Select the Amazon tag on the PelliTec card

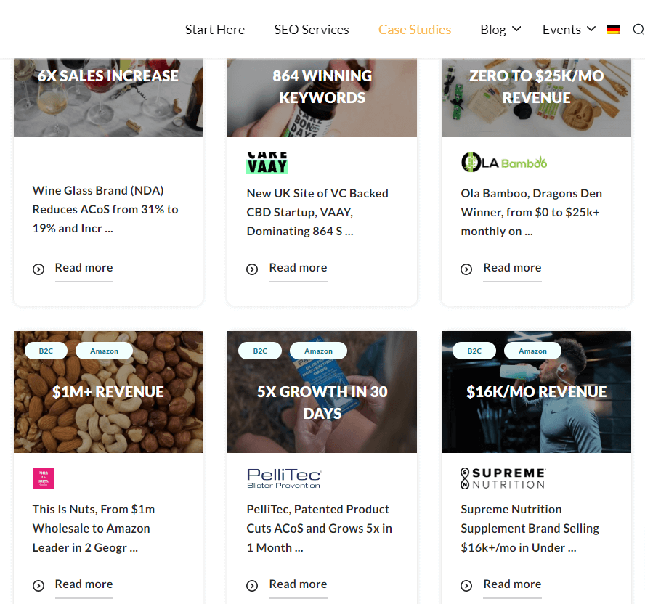[x=318, y=351]
